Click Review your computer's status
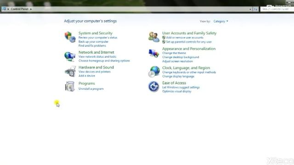 point(98,38)
